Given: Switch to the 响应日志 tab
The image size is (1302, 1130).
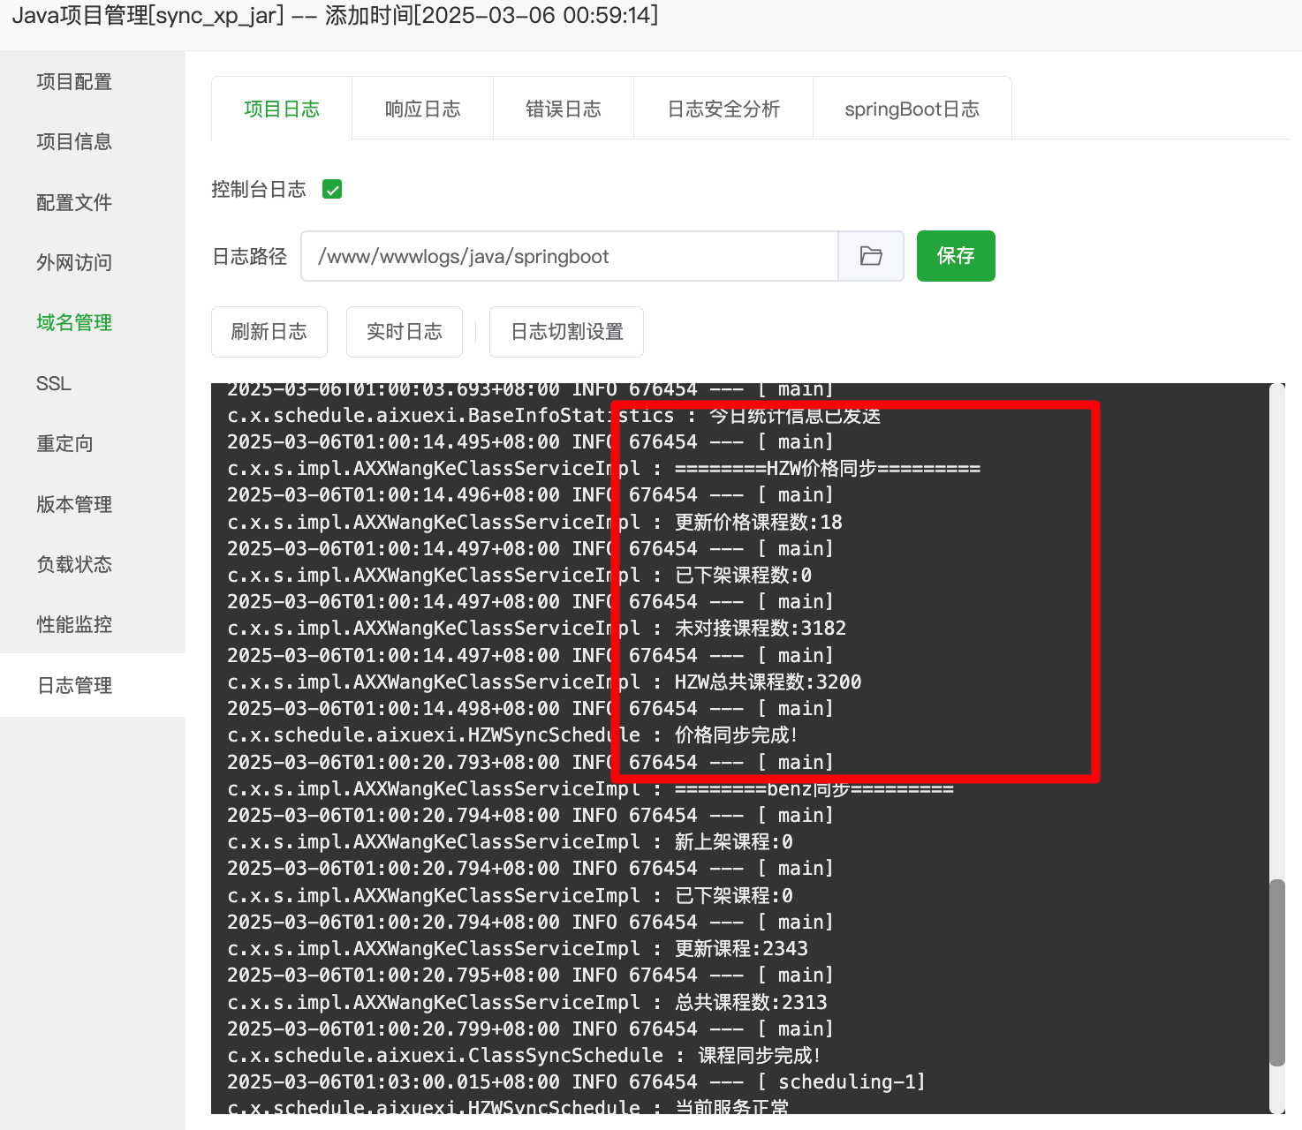Looking at the screenshot, I should pos(422,109).
